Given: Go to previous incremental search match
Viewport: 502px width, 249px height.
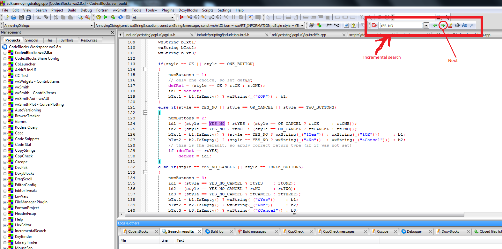Looking at the screenshot, I should (435, 26).
